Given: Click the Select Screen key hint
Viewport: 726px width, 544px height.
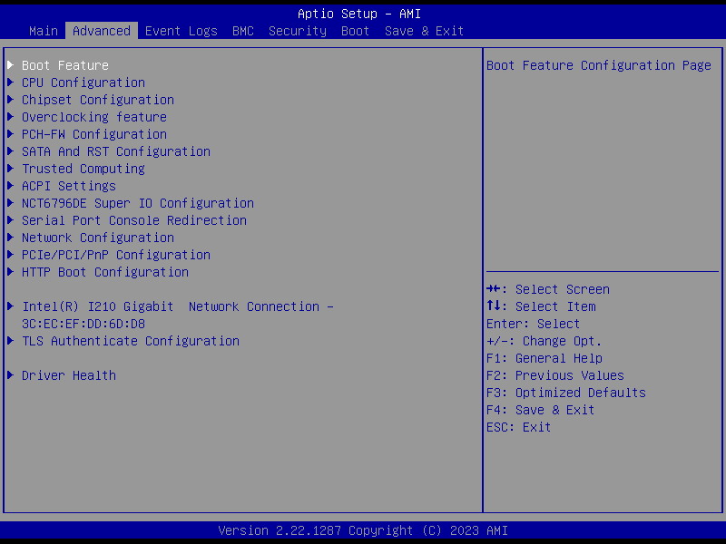Looking at the screenshot, I should [x=548, y=289].
